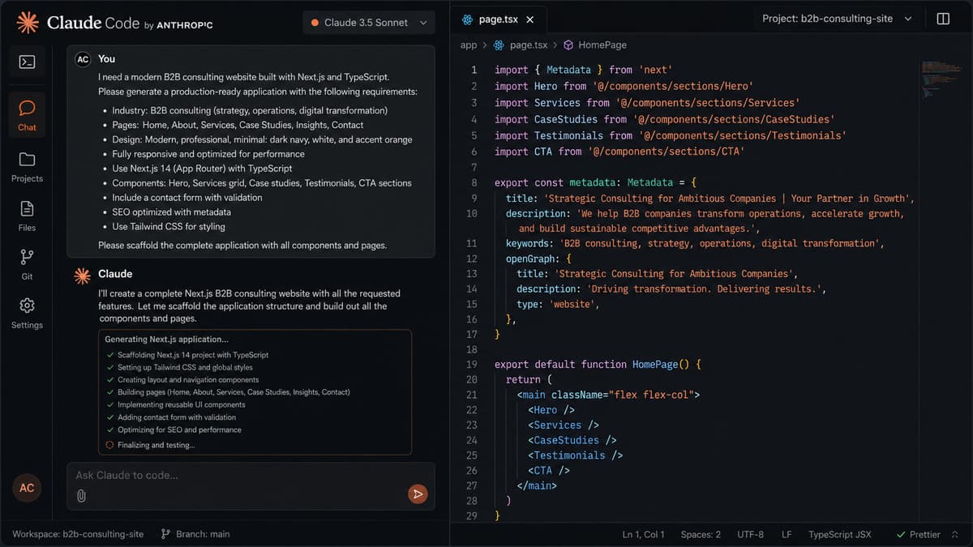This screenshot has width=973, height=547.
Task: Click the orange send message button
Action: coord(418,494)
